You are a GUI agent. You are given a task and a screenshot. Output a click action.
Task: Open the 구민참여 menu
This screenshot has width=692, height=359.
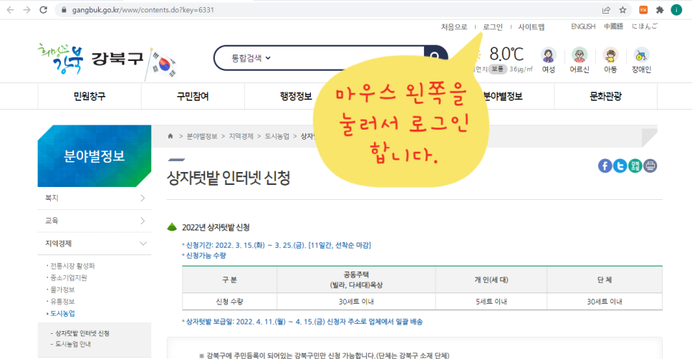click(193, 96)
